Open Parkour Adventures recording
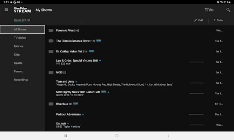Viewport: 234px width, 140px height. [x=68, y=114]
